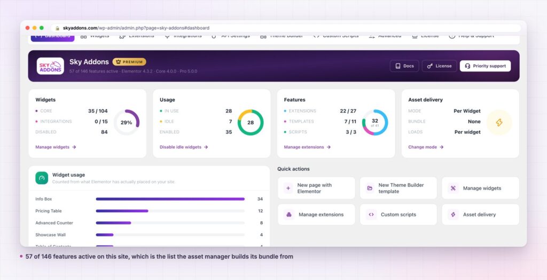Click the arrow next to Manage extensions link

(329, 147)
